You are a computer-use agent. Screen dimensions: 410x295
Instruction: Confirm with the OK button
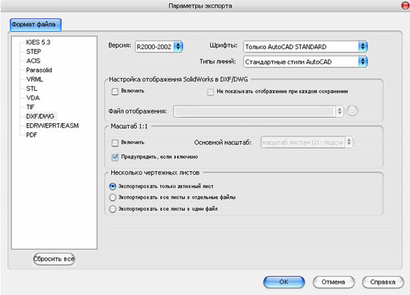pos(284,282)
